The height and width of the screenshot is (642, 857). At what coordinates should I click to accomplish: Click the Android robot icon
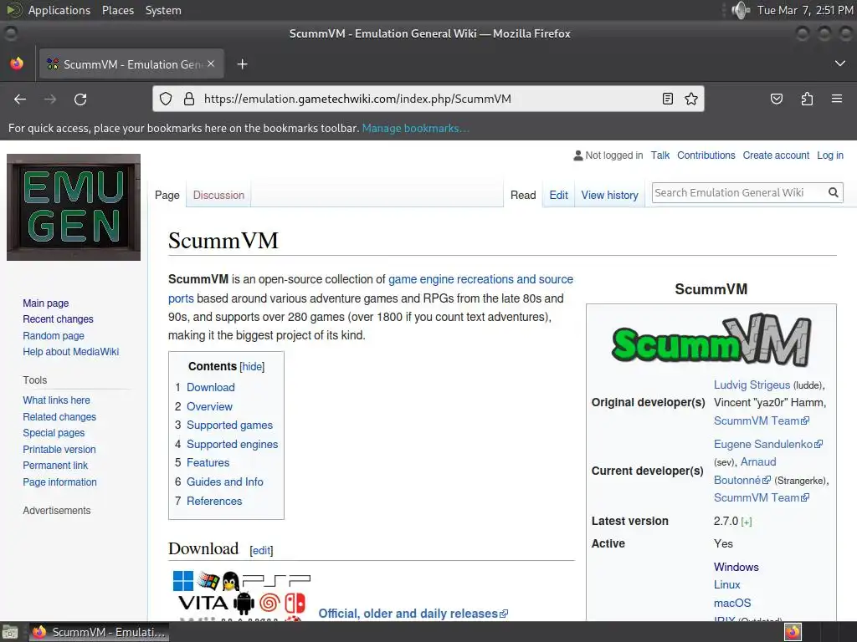(x=244, y=604)
